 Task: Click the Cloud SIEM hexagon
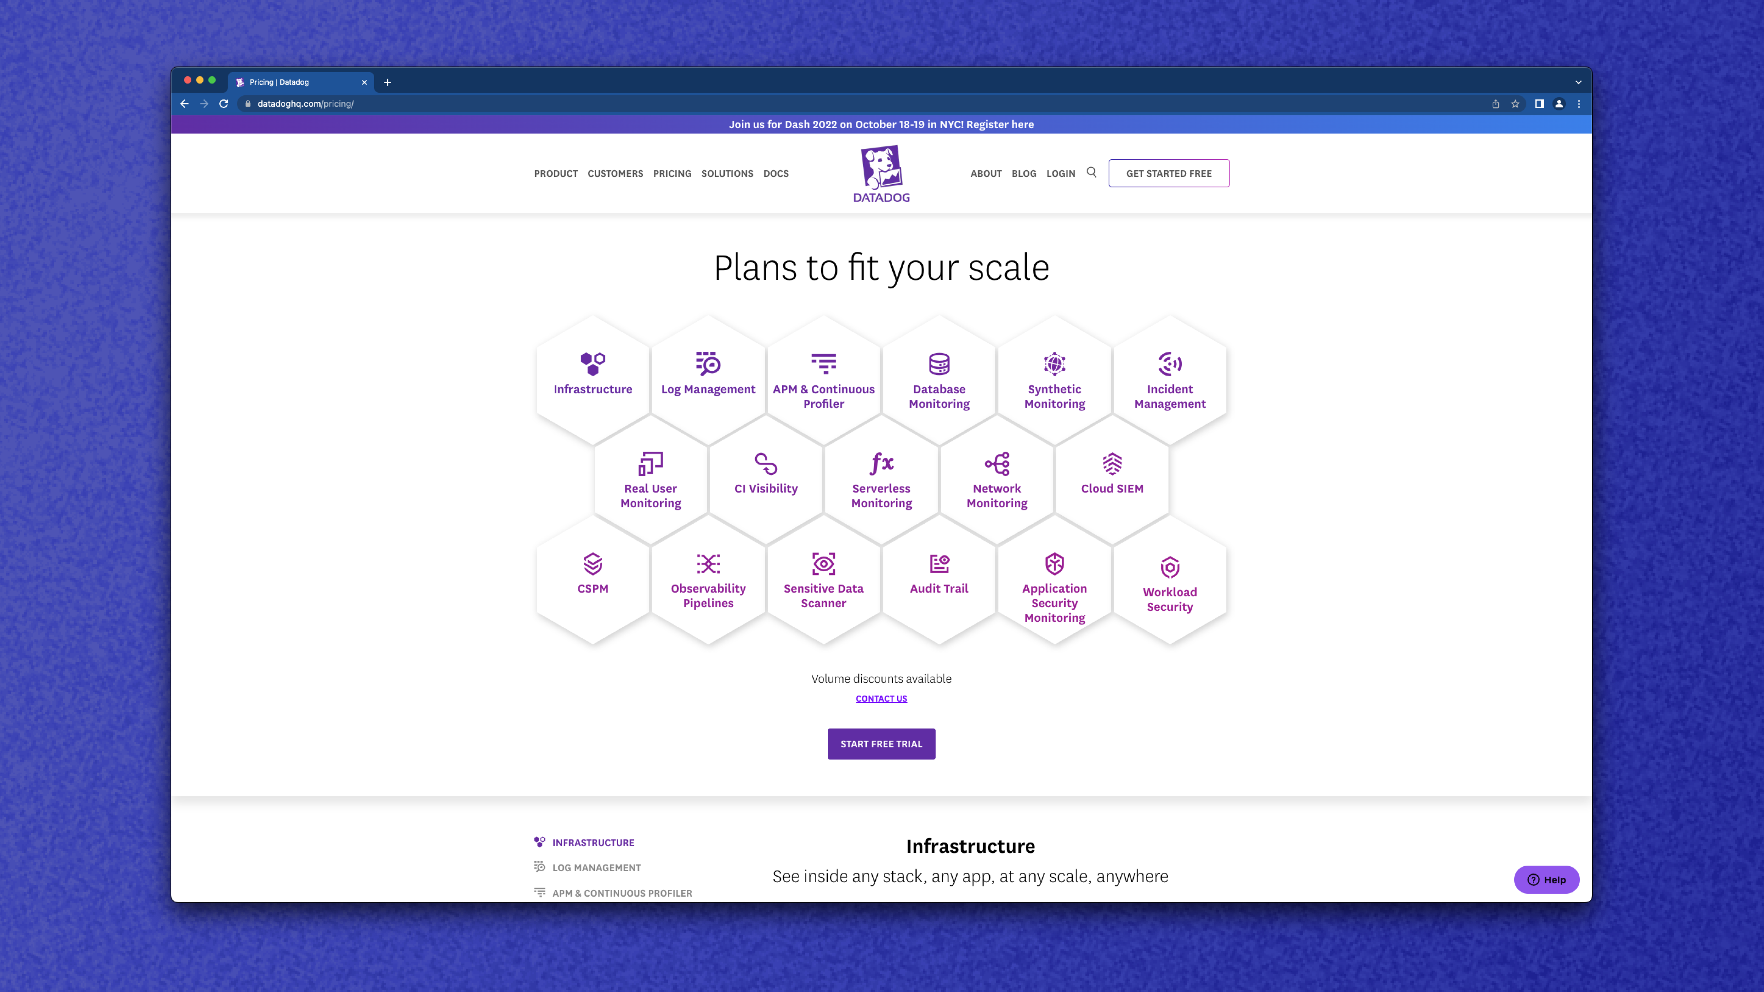[x=1111, y=463]
